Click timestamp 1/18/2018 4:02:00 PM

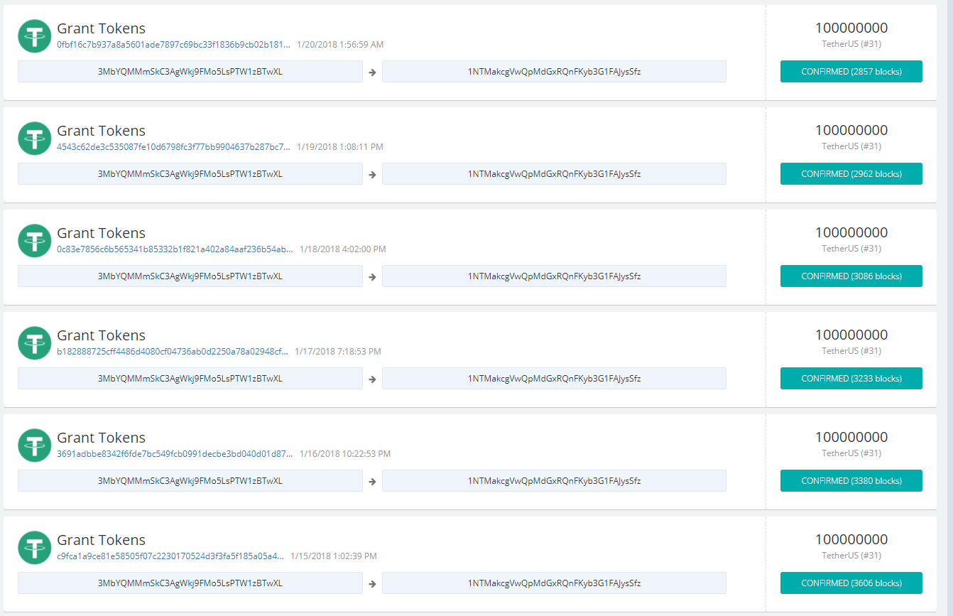point(343,249)
